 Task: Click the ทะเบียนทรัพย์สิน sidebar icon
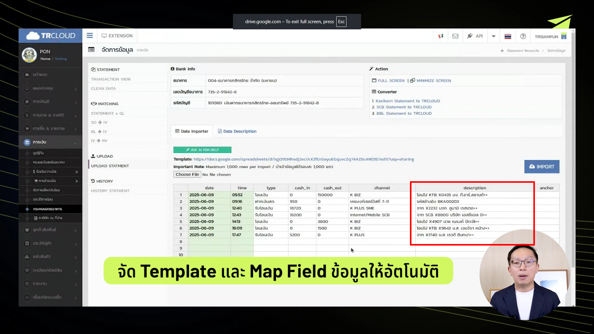(x=27, y=270)
